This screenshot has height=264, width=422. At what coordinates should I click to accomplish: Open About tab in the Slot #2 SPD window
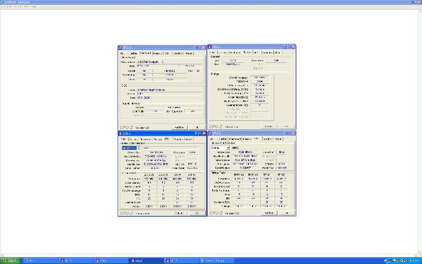(279, 139)
